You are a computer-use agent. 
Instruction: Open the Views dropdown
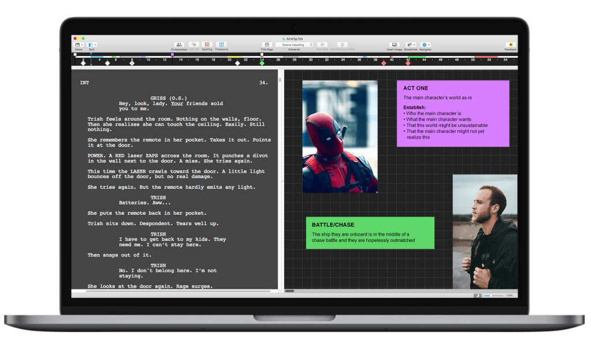(x=79, y=44)
